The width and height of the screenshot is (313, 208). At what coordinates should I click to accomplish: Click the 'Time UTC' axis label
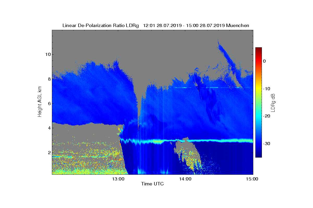click(x=153, y=184)
